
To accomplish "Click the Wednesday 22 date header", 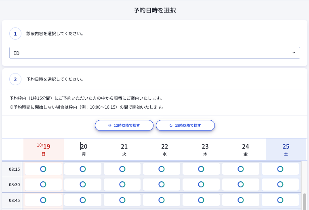I will [164, 149].
